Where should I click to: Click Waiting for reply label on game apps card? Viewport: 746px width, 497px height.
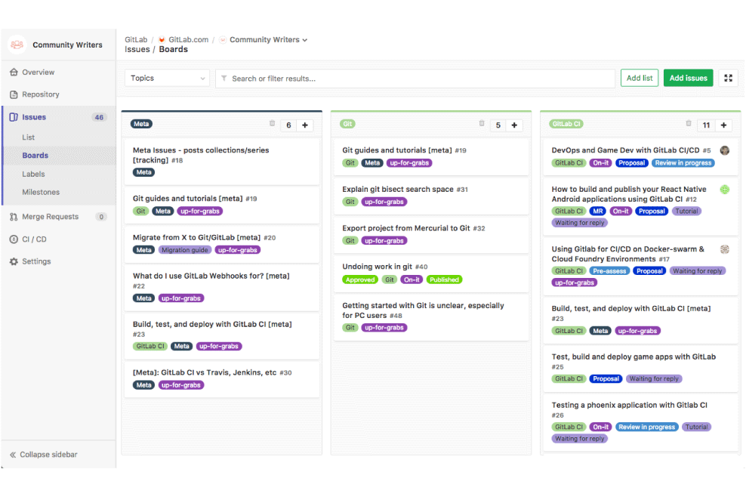[654, 379]
